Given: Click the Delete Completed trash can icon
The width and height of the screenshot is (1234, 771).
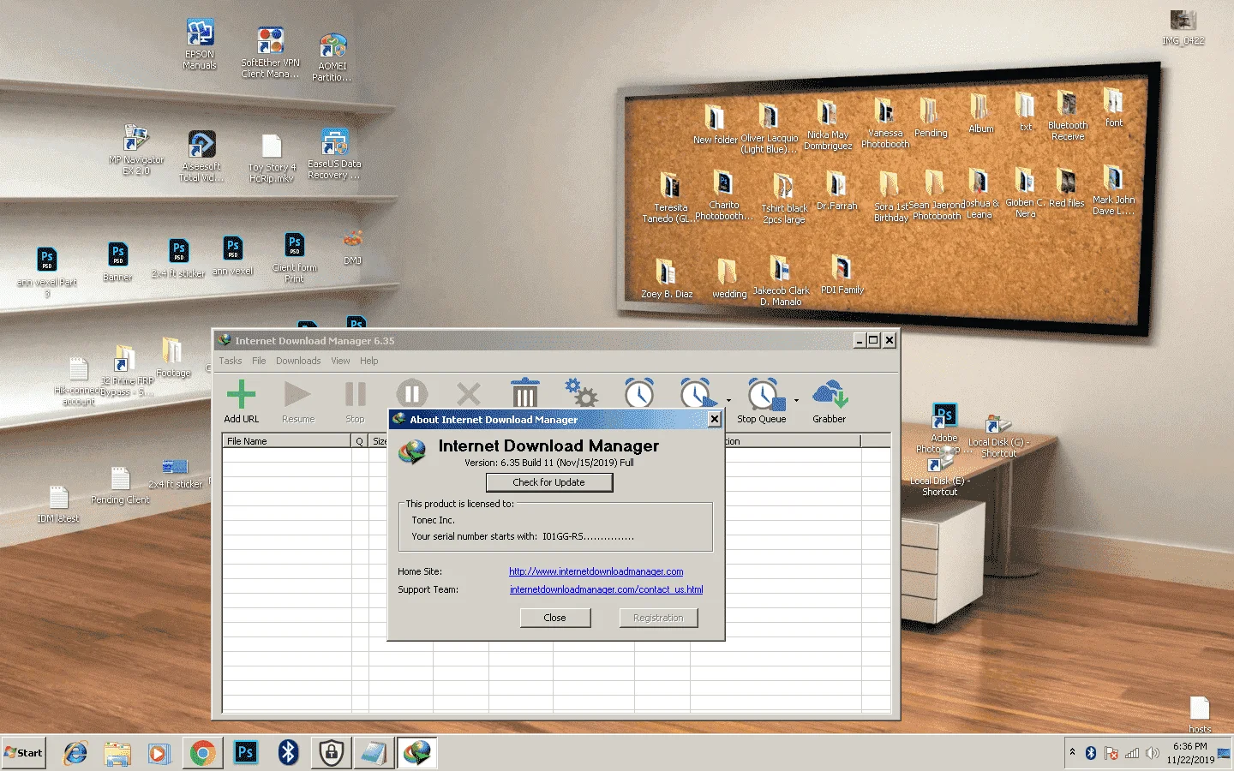Looking at the screenshot, I should [x=524, y=393].
